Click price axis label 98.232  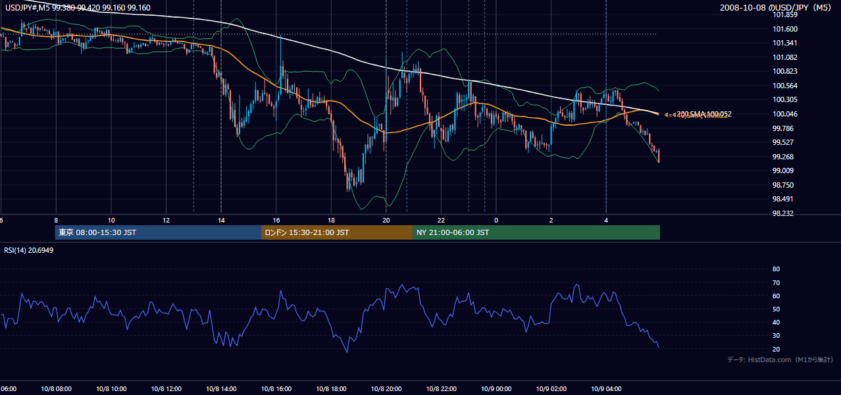tap(784, 213)
